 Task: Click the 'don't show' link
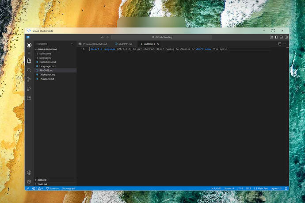coord(203,49)
